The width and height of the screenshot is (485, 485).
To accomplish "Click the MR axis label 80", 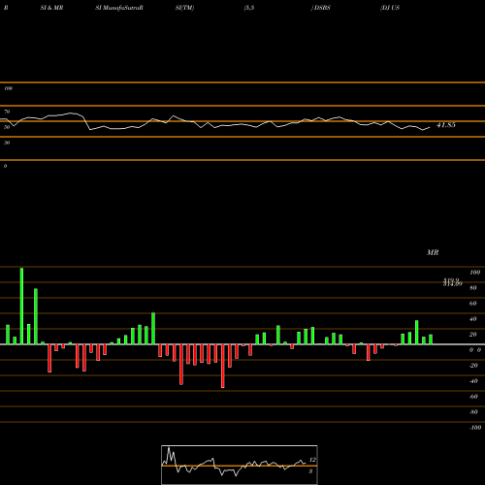I will [473, 288].
